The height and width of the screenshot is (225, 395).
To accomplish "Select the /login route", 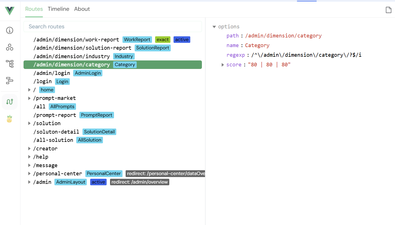I will tap(113, 81).
